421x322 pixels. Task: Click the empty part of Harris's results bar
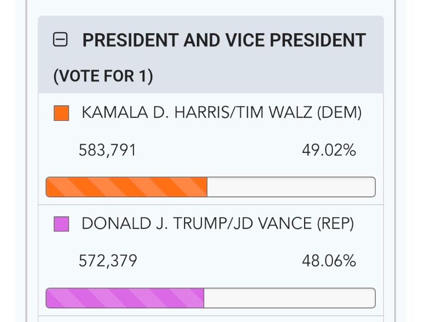(x=291, y=187)
